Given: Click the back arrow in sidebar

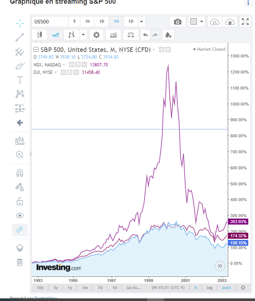Looking at the screenshot, I should 20,122.
